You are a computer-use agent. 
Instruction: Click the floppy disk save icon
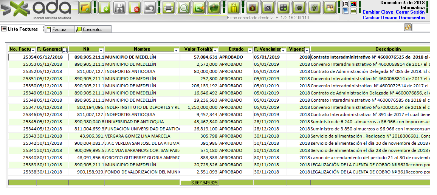(x=119, y=8)
